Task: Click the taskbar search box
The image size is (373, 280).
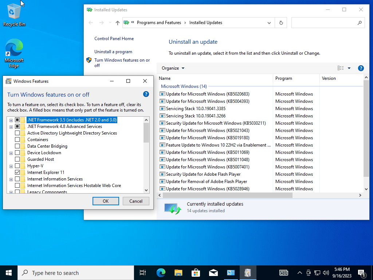Action: pos(76,273)
